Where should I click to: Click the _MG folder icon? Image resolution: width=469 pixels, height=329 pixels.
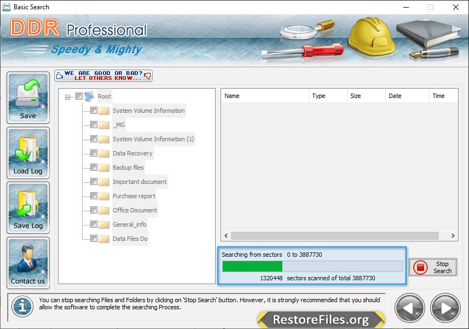[x=104, y=125]
